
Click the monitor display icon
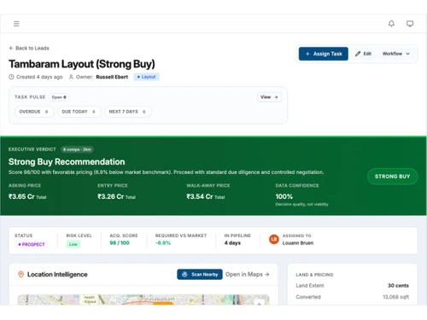coord(410,24)
